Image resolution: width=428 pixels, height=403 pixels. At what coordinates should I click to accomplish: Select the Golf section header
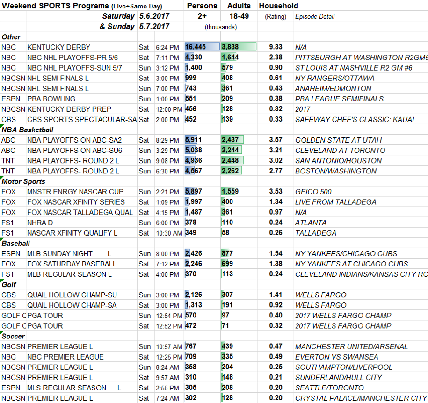9,285
